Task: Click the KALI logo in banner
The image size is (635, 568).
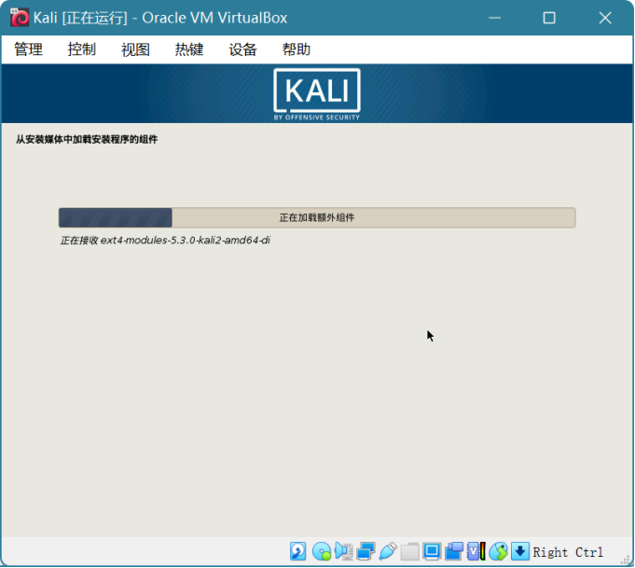Action: click(x=317, y=94)
